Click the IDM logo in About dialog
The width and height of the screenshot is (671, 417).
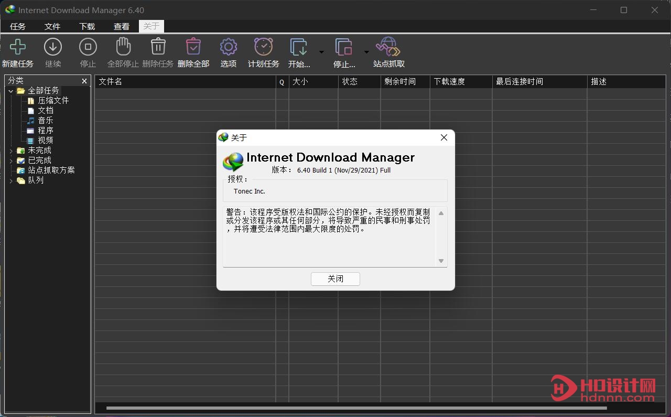pos(233,162)
